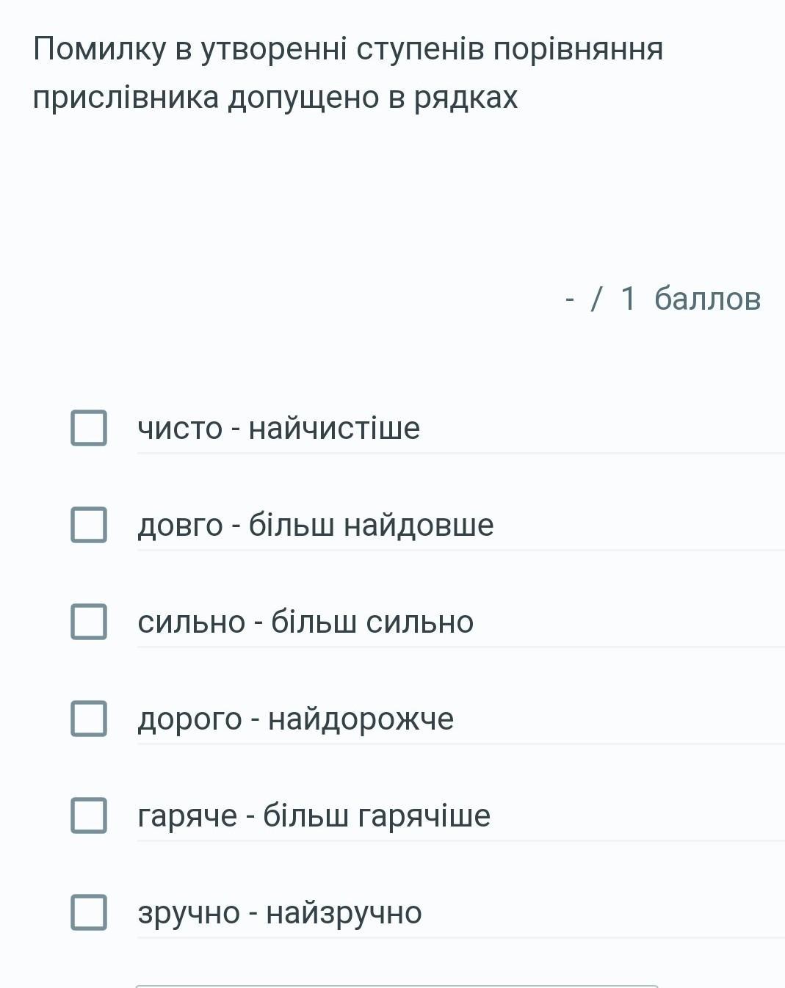The width and height of the screenshot is (785, 988).
Task: Enable the 'дорого - найдорожче' checkbox
Action: [x=89, y=718]
